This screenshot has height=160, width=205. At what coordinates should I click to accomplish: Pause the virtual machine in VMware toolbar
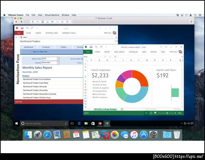click(x=16, y=22)
